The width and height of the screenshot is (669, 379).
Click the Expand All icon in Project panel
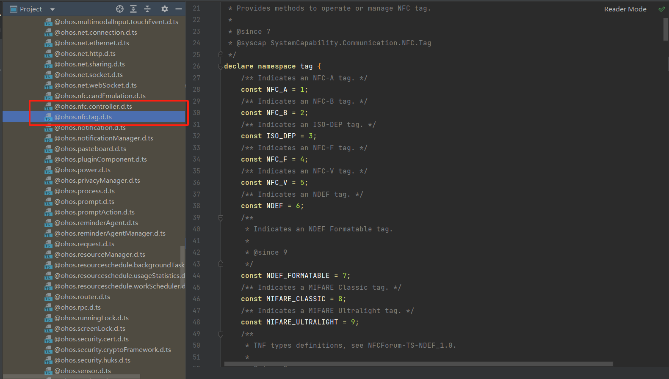pyautogui.click(x=133, y=9)
